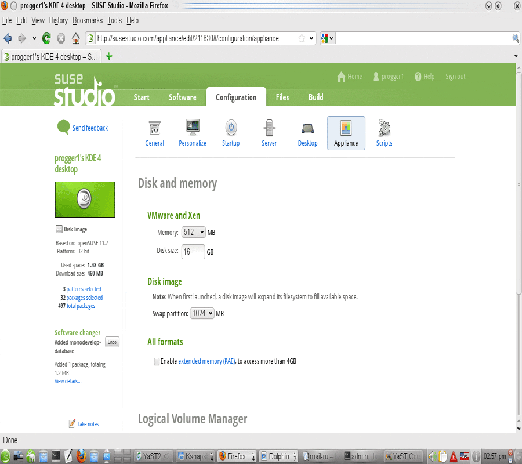Screen dimensions: 522x464
Task: Click the patterns selected link
Action: pyautogui.click(x=84, y=289)
